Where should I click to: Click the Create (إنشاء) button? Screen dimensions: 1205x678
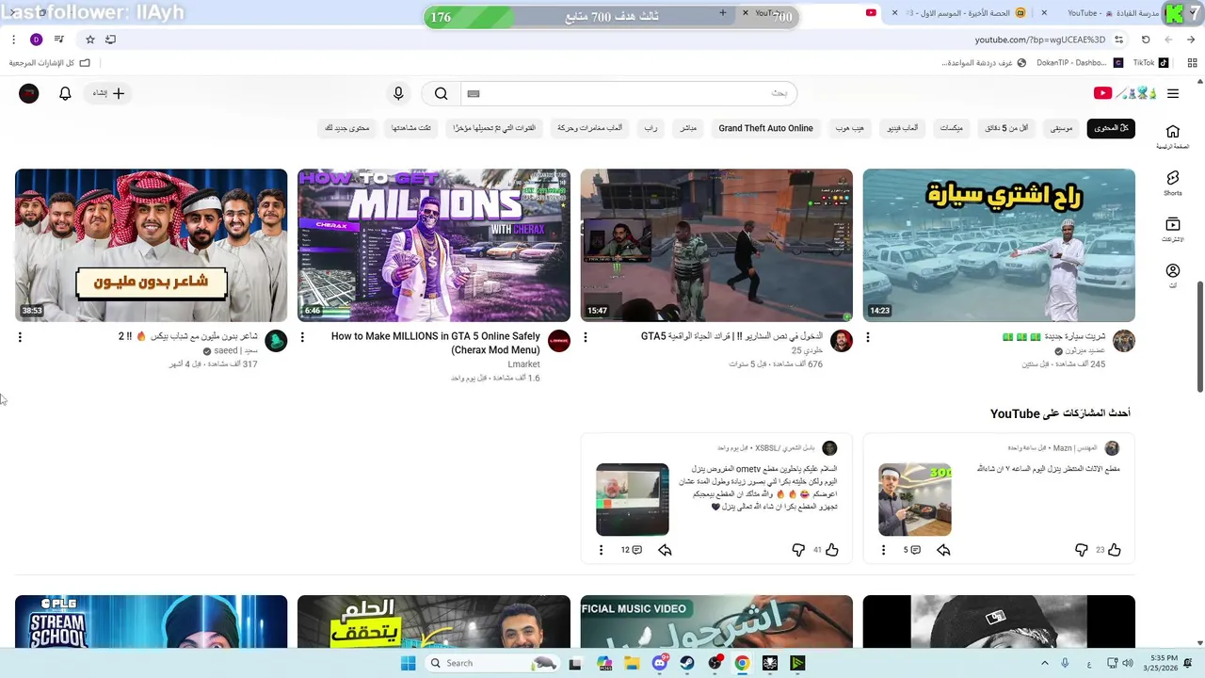pyautogui.click(x=108, y=93)
